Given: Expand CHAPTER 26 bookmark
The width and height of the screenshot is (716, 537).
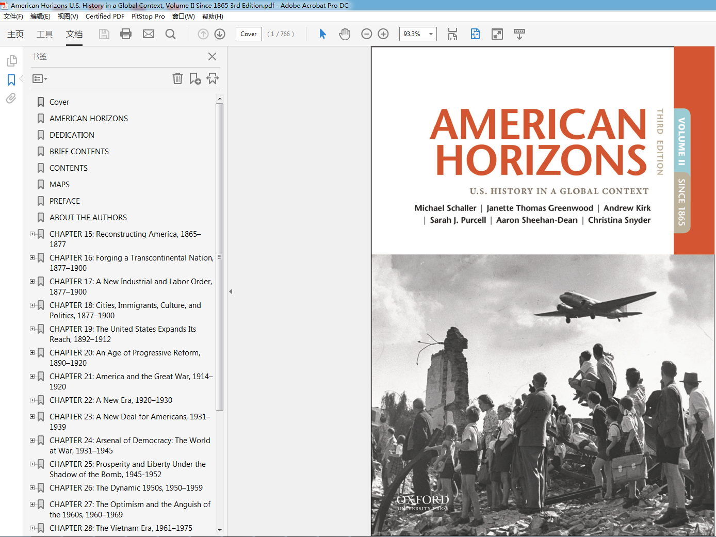Looking at the screenshot, I should pyautogui.click(x=32, y=488).
